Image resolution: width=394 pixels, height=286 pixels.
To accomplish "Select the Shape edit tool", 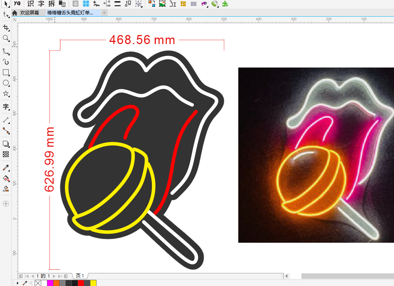I will coord(6,15).
